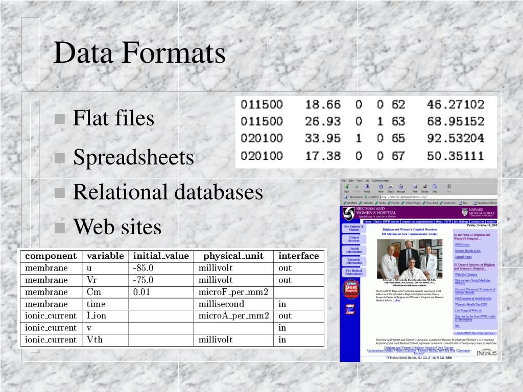Click the US News Best Hospitals 2003 badge

point(352,289)
